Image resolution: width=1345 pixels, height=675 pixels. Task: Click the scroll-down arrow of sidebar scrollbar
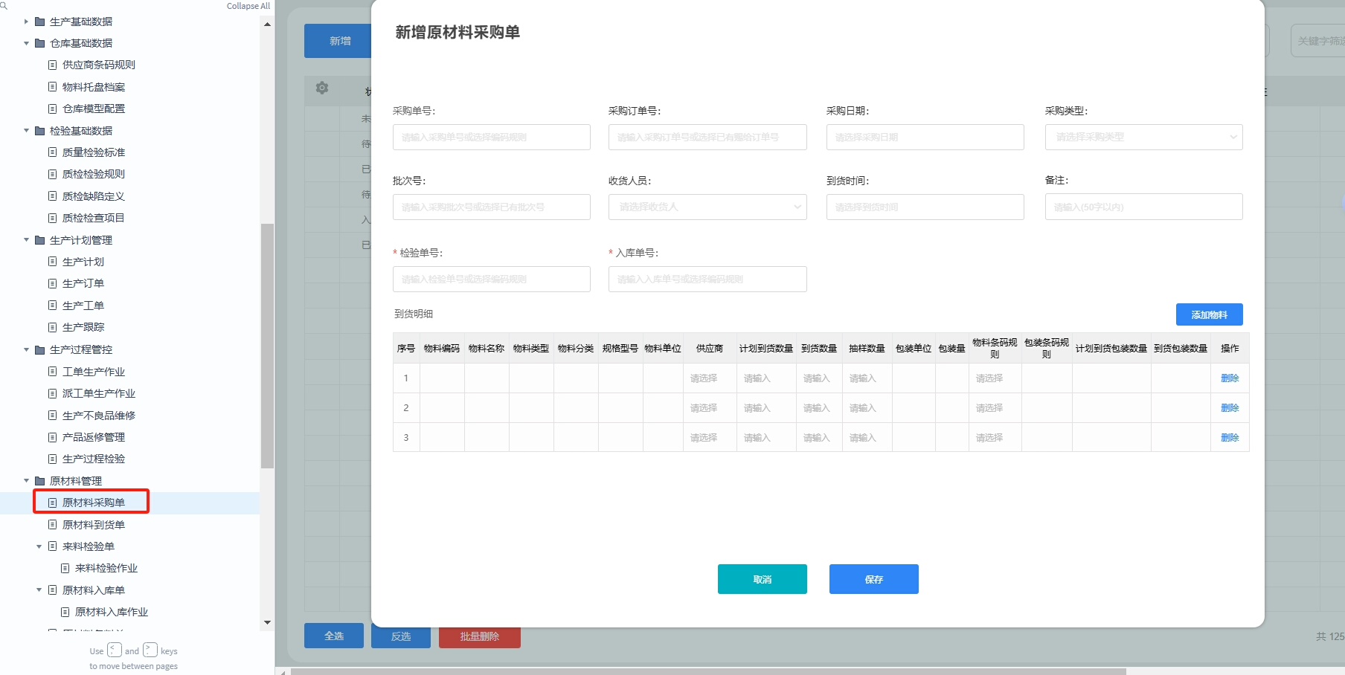tap(267, 622)
